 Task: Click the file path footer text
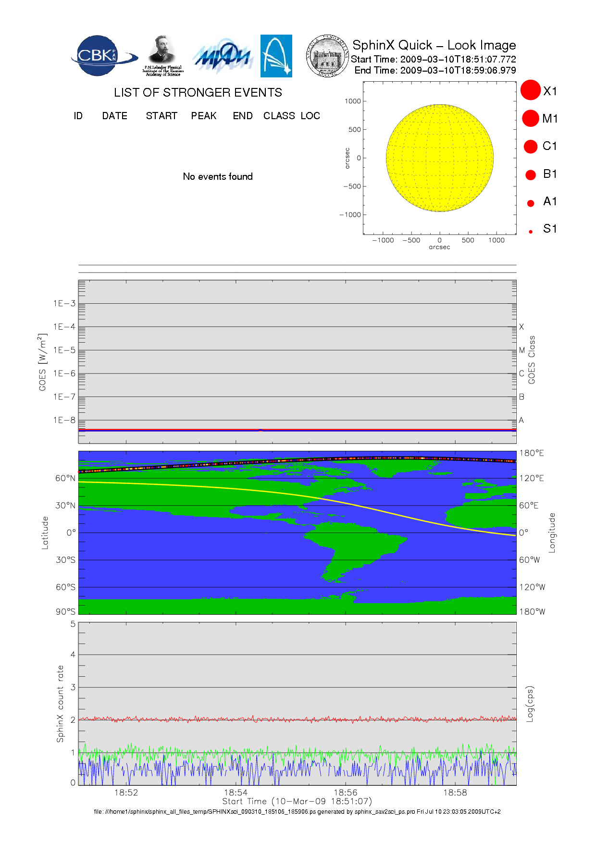click(297, 812)
